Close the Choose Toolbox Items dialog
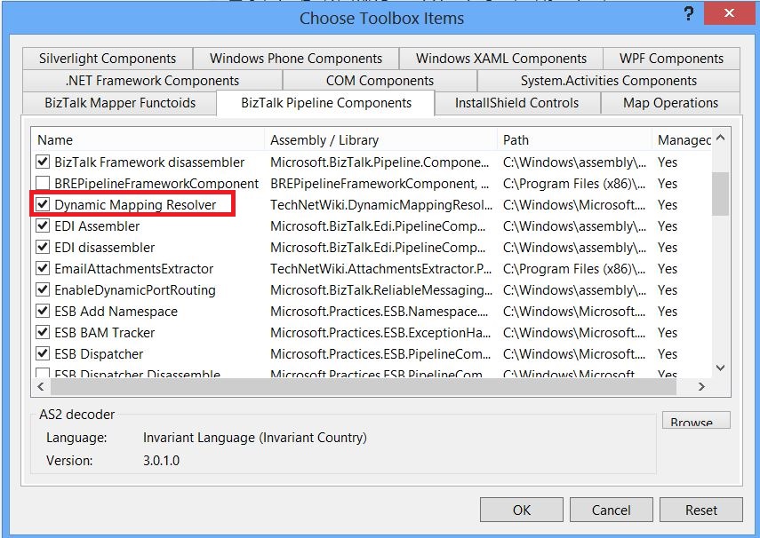The height and width of the screenshot is (538, 760). [729, 13]
